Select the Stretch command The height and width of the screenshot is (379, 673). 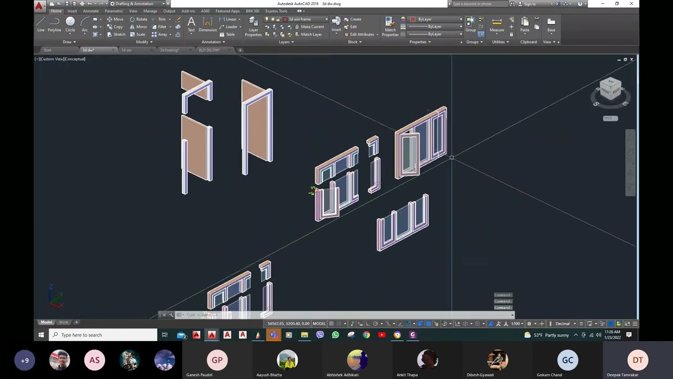coord(116,35)
